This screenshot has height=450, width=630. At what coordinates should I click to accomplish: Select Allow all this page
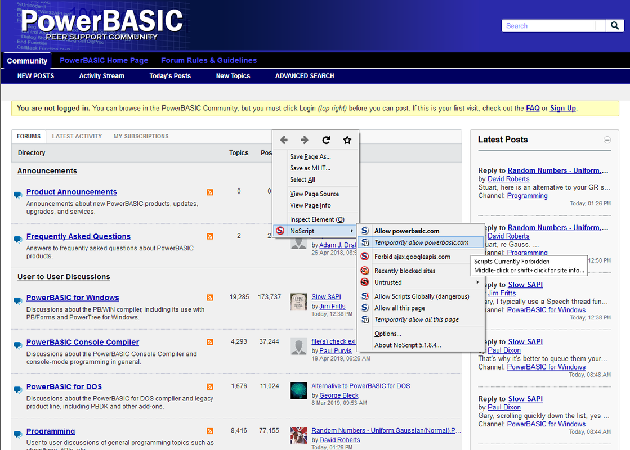[399, 308]
